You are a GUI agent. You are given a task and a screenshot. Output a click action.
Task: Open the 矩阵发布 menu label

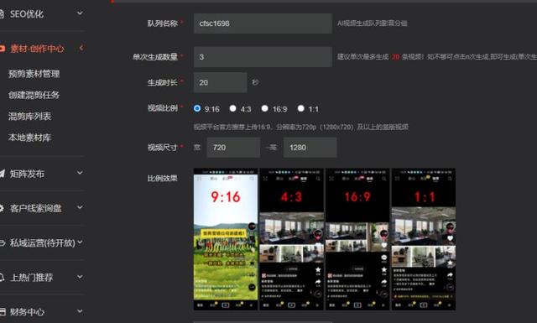tap(27, 174)
